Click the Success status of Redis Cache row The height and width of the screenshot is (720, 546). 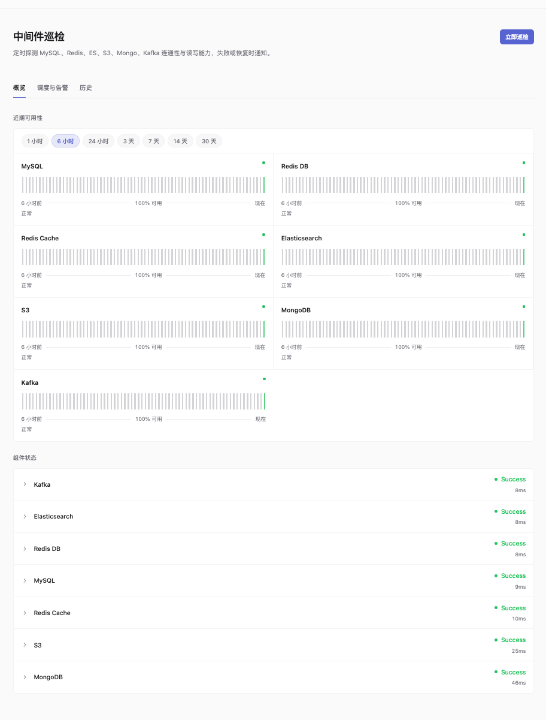click(x=510, y=608)
